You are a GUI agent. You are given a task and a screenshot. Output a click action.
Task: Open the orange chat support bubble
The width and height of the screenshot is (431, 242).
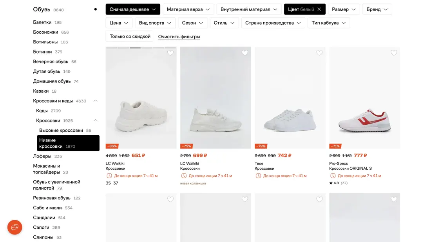click(x=15, y=227)
